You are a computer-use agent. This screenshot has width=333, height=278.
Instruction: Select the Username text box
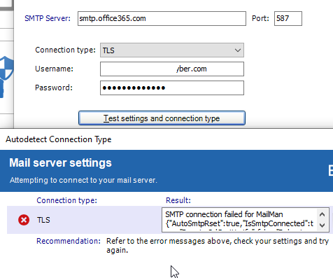[172, 69]
